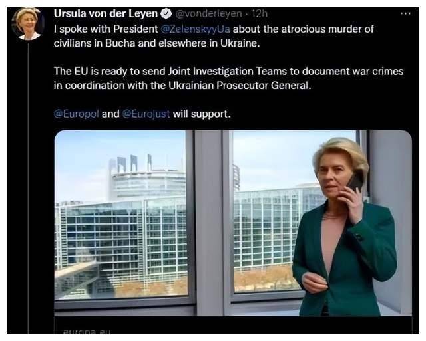Open the three-dot more options menu
The image size is (426, 341).
(x=405, y=13)
